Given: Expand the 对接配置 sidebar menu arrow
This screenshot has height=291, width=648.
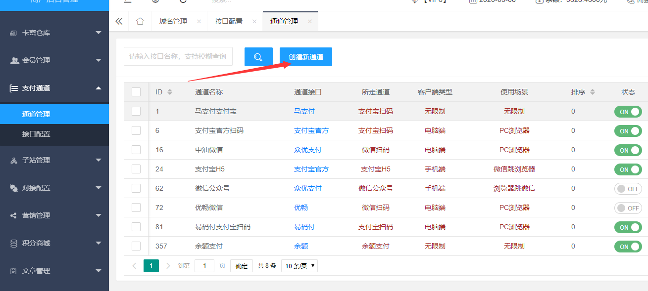Looking at the screenshot, I should (99, 188).
